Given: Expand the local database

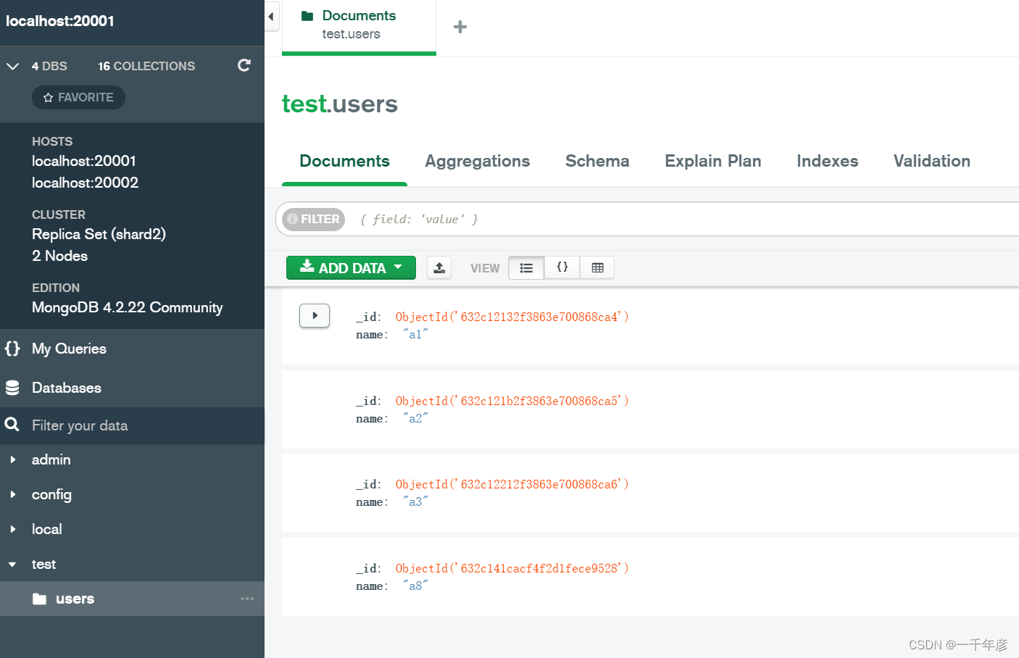Looking at the screenshot, I should (12, 529).
